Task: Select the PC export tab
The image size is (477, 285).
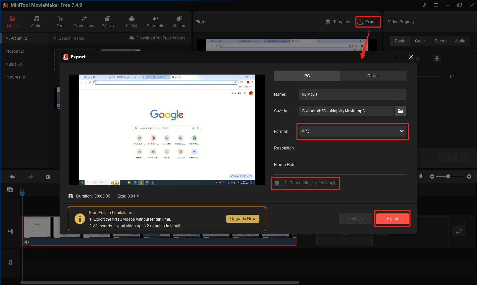Action: pos(307,76)
